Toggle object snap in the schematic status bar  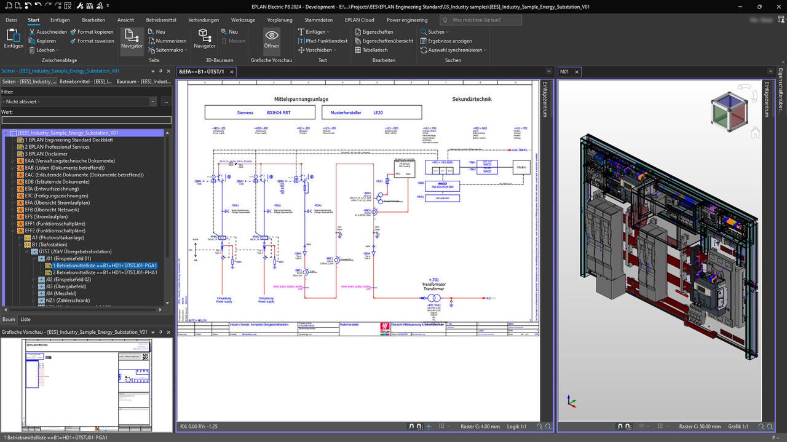pyautogui.click(x=411, y=426)
